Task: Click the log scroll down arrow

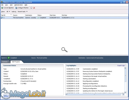Action: coord(125,92)
